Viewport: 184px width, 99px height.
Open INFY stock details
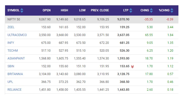(11, 43)
